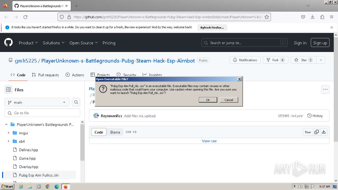Bookmark this page with star icon
The image size is (338, 190).
(x=267, y=17)
